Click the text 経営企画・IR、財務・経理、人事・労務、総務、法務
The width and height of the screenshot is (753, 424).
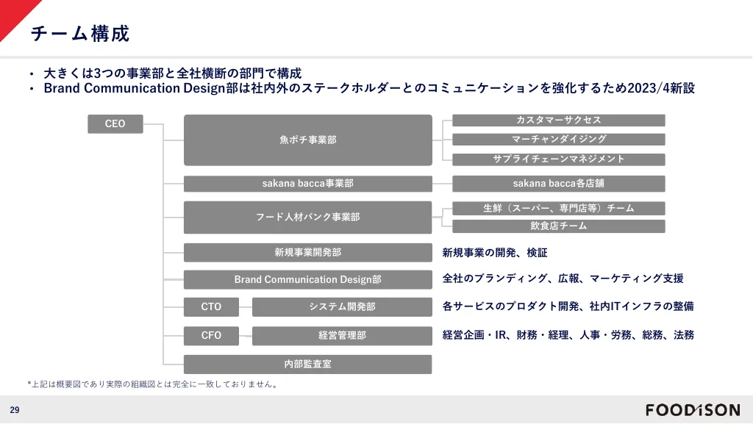point(568,335)
